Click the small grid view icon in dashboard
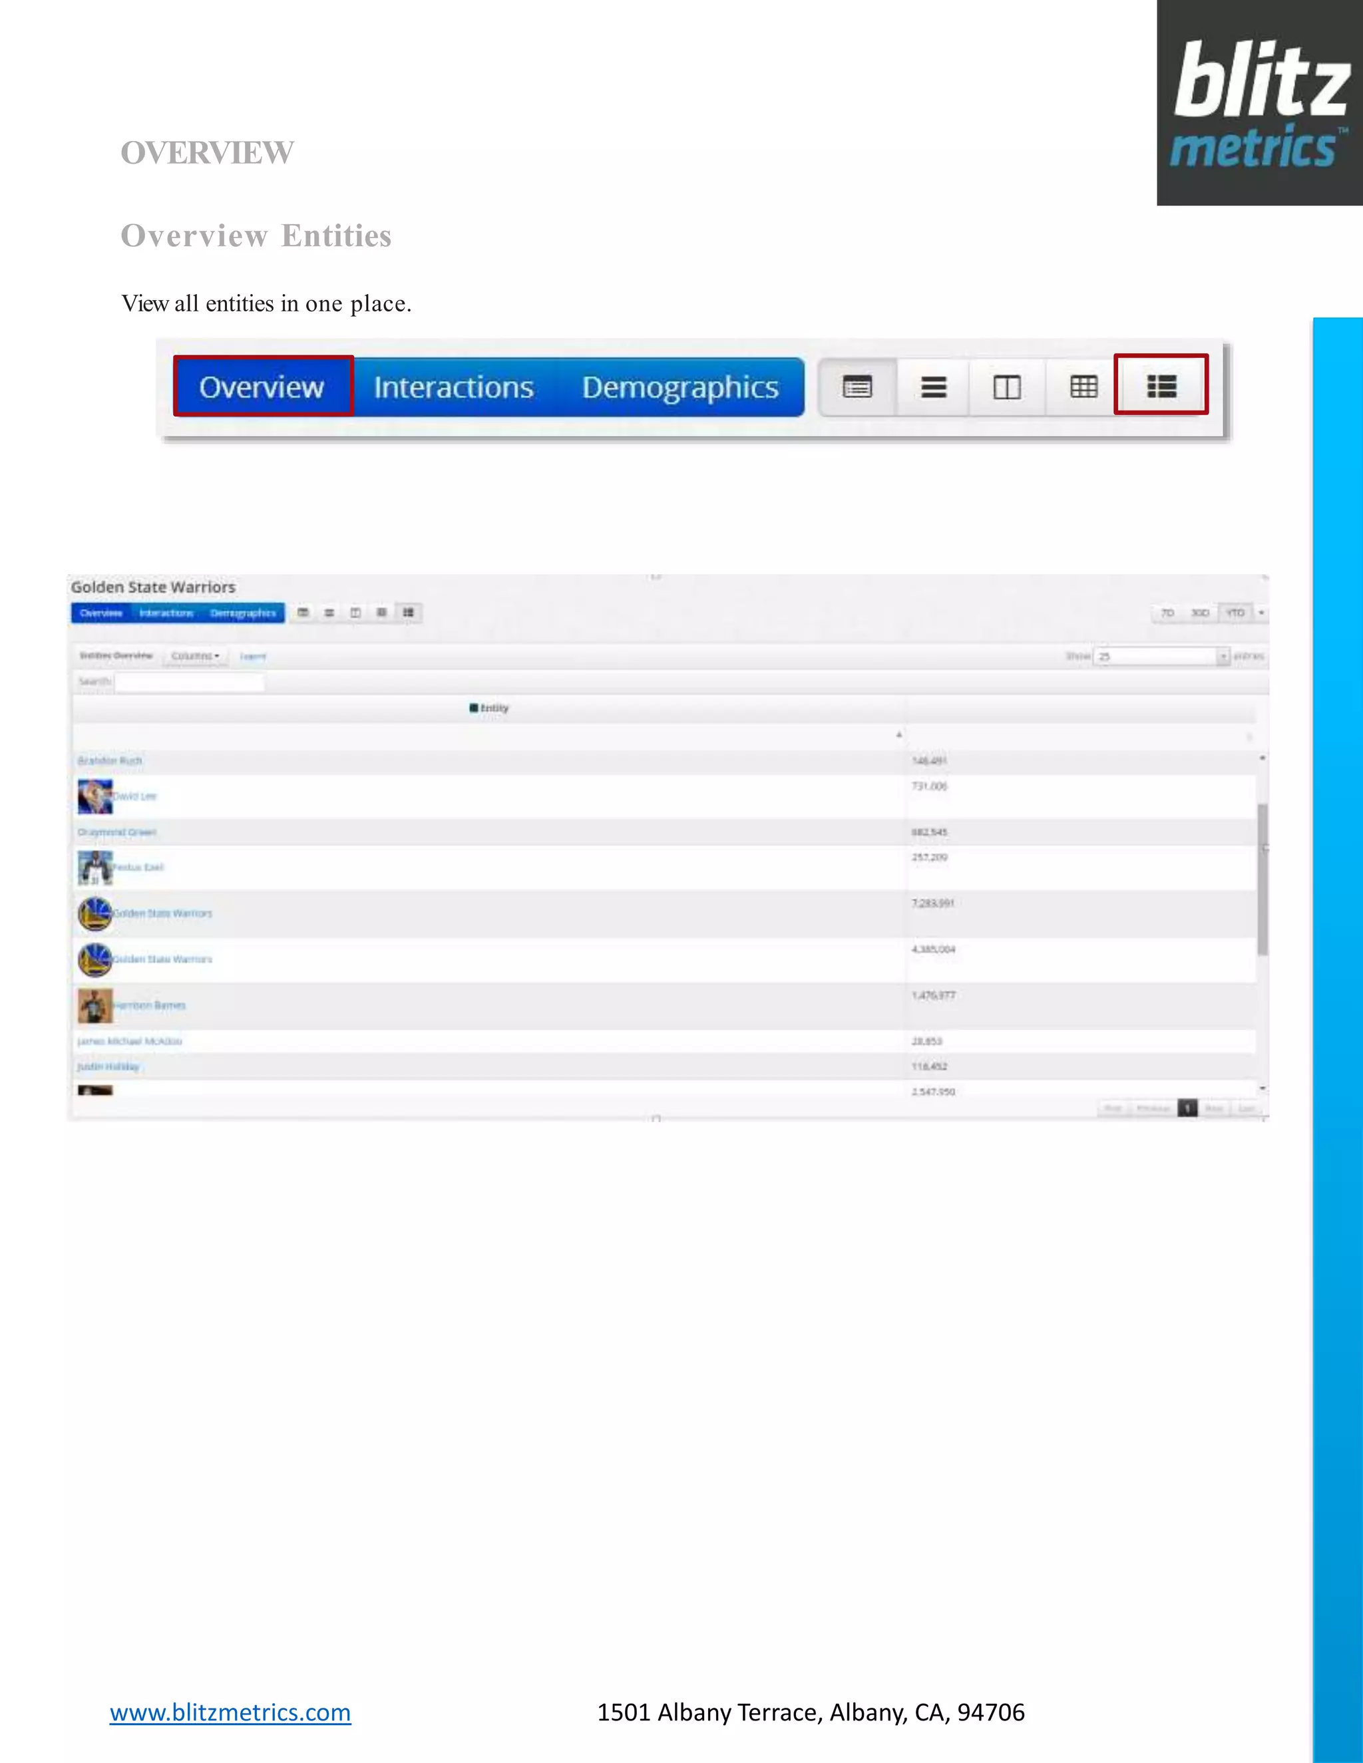The height and width of the screenshot is (1763, 1363). point(381,613)
